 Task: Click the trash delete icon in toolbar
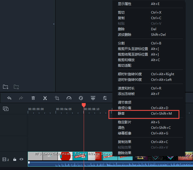(x=33, y=98)
